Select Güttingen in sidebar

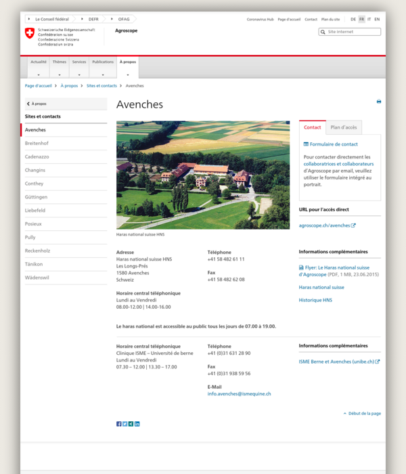66,197
